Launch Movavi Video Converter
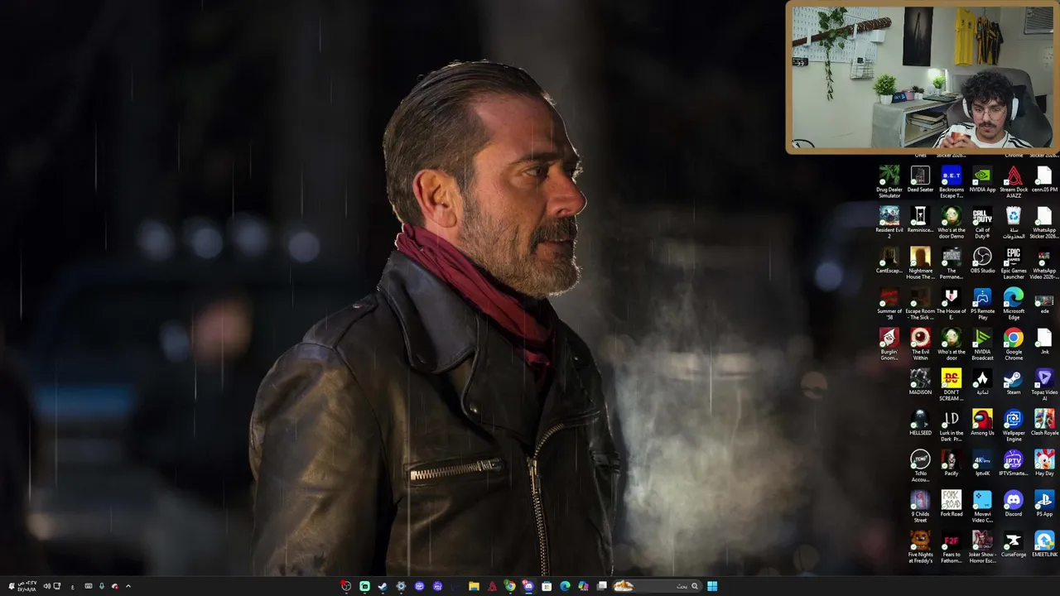 click(982, 506)
